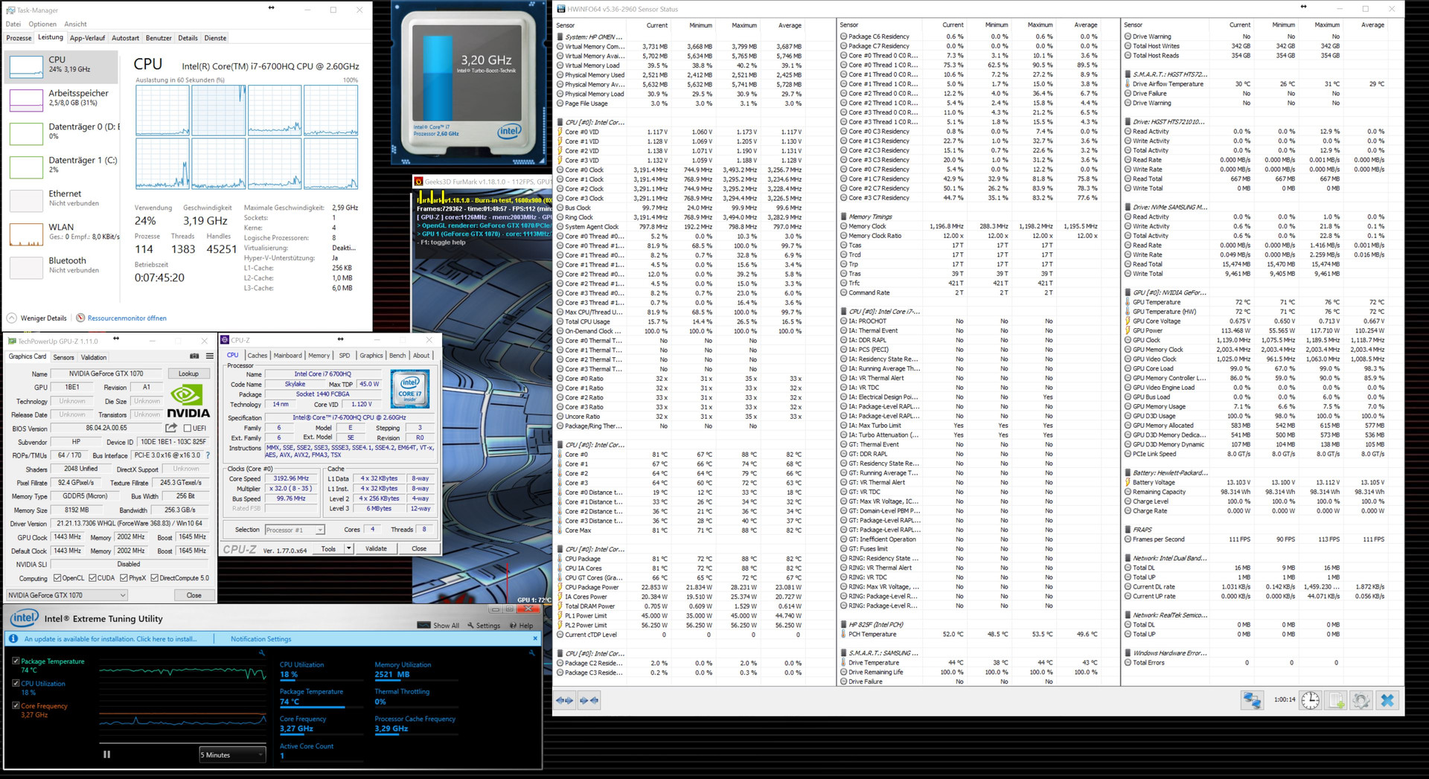Click Tools button in CPU-Z
The height and width of the screenshot is (779, 1429).
[328, 548]
